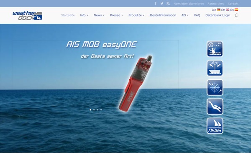251x167 pixels.
Task: Open the AIS S.A.R.T. rescue icon
Action: 215,49
